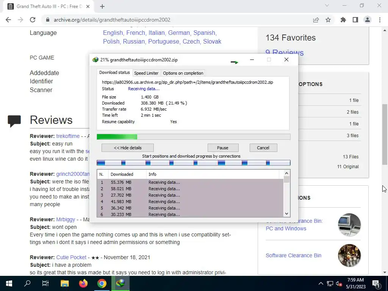Select connection row 2 with 58.021 MB
The width and height of the screenshot is (388, 291).
190,189
